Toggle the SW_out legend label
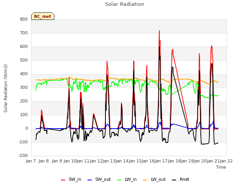 point(103,179)
